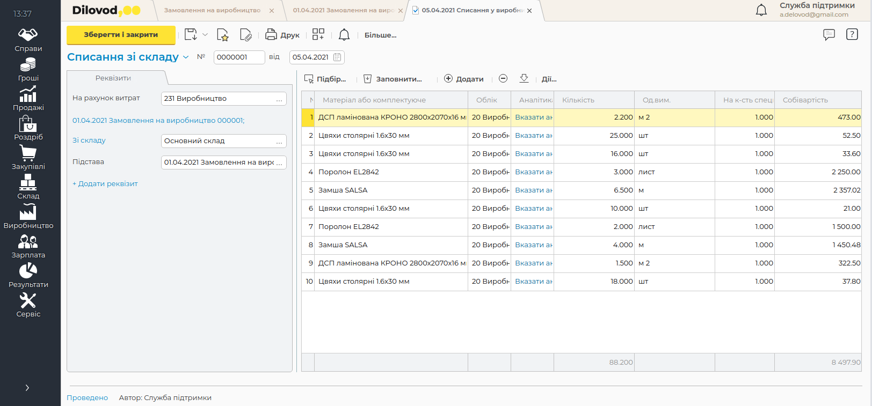Select the Реквізити tab
This screenshot has width=872, height=406.
113,78
